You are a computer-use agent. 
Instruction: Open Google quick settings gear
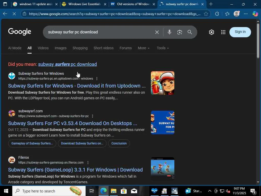[211, 32]
